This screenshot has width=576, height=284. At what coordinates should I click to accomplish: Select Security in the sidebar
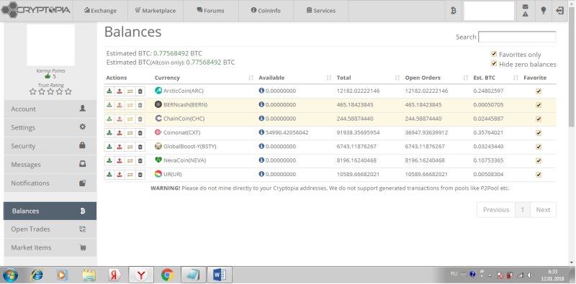point(50,146)
